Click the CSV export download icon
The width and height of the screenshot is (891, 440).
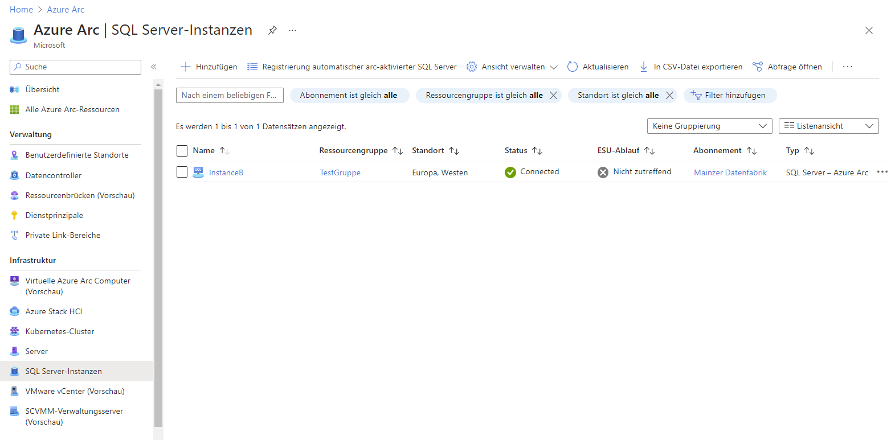coord(644,67)
